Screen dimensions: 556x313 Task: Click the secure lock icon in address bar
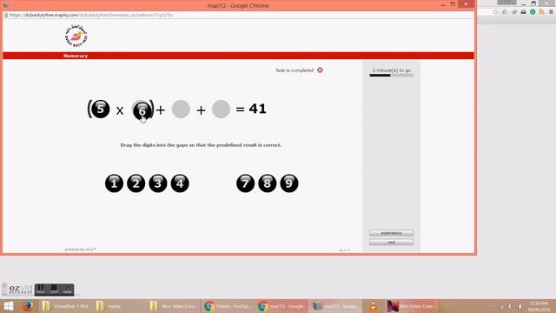[6, 16]
